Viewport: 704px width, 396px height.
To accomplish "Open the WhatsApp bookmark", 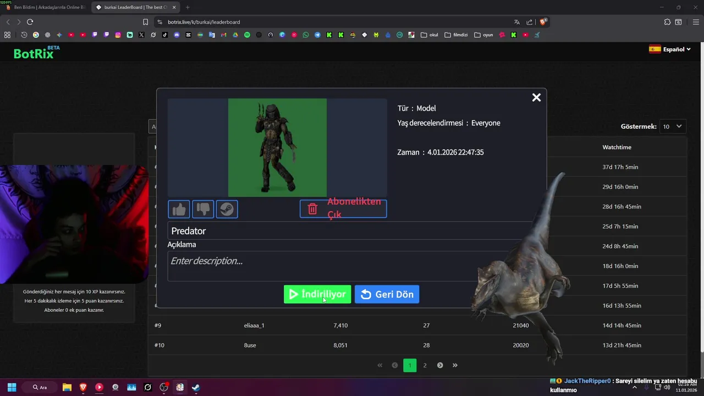I will pos(306,35).
